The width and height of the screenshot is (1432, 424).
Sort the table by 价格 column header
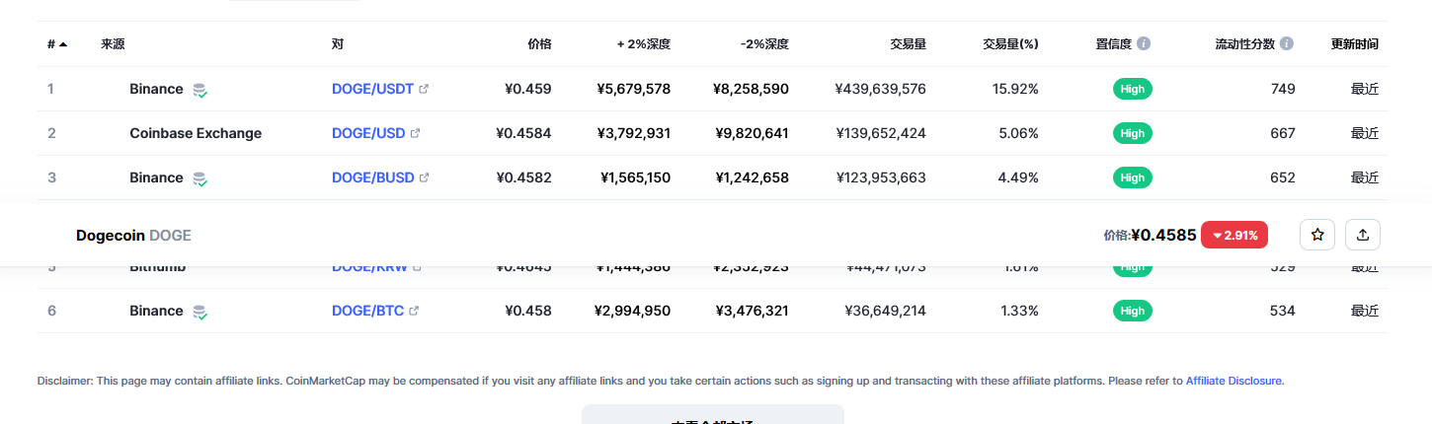click(x=539, y=44)
